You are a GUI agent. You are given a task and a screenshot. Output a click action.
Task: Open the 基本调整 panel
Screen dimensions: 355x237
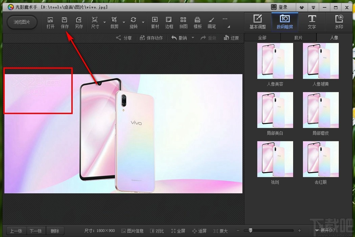click(258, 22)
